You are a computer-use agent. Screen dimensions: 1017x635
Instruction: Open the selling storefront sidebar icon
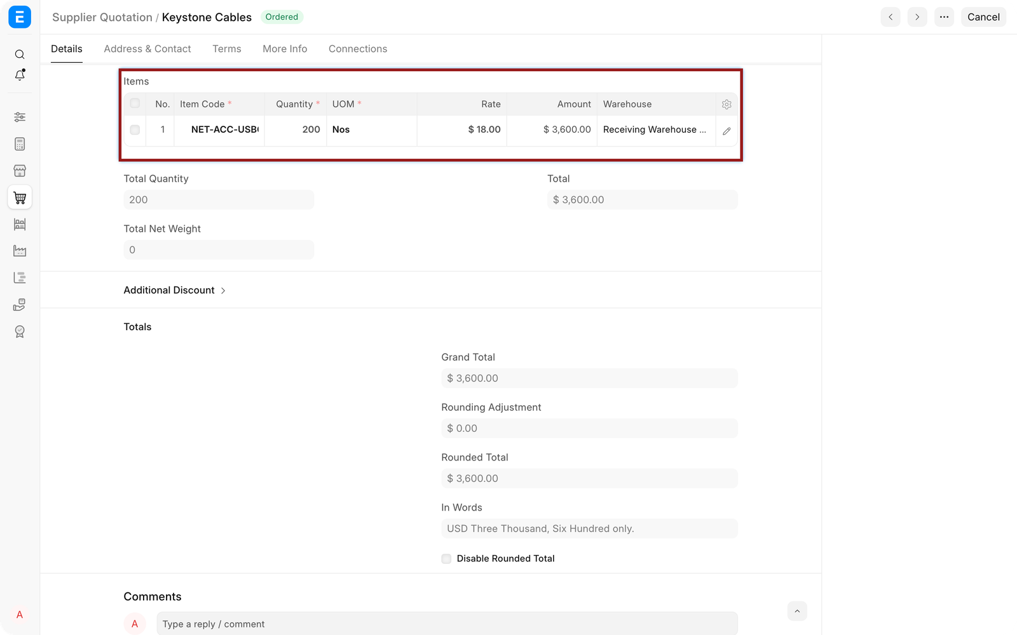pos(20,171)
